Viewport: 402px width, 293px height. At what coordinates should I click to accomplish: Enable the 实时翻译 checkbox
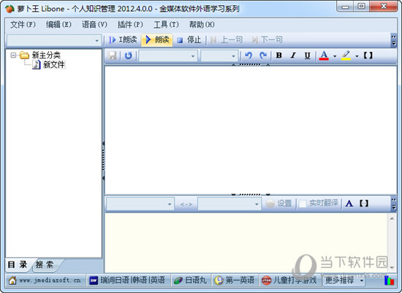pos(303,204)
